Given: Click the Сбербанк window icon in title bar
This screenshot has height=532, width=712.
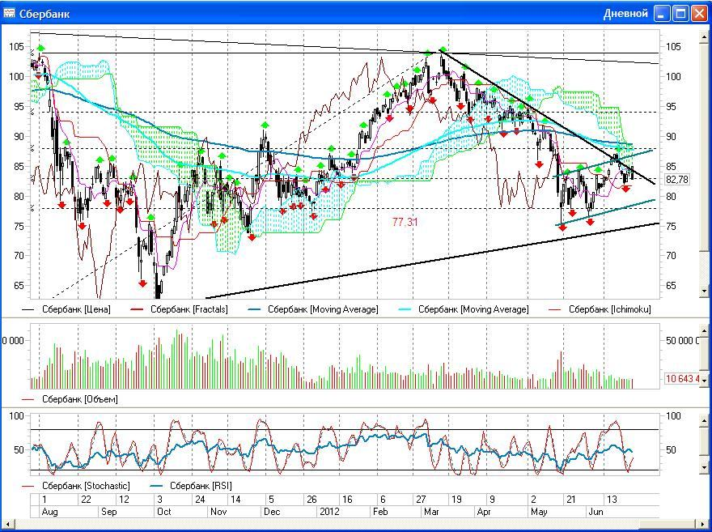Looking at the screenshot, I should [10, 14].
